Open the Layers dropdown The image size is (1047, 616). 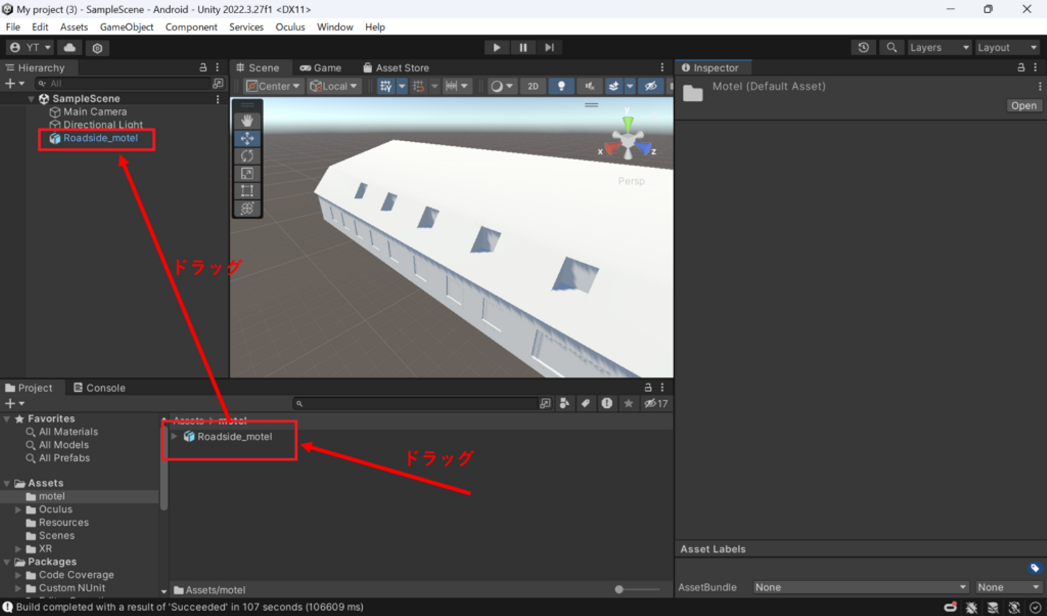(939, 47)
